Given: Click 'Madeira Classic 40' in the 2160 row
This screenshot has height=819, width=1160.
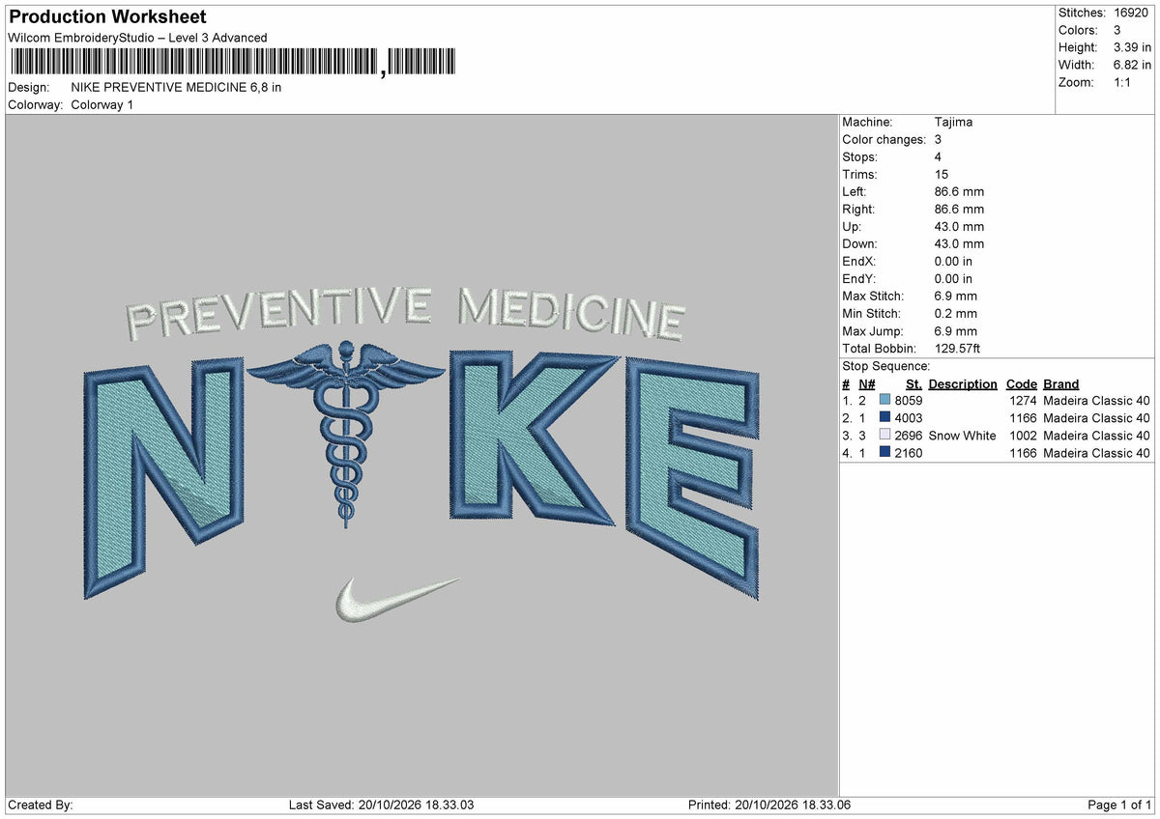Looking at the screenshot, I should [1097, 453].
